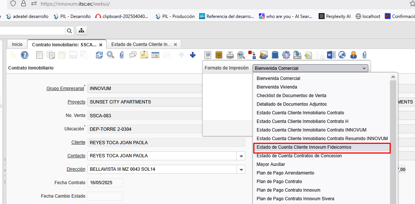The height and width of the screenshot is (204, 415).
Task: Click the Refresh record toolbar icon
Action: pos(99,55)
